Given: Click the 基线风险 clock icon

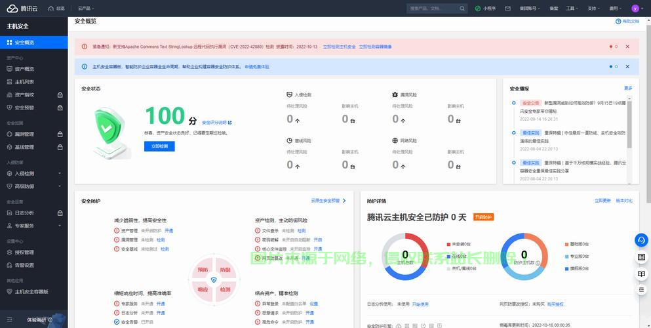Looking at the screenshot, I should pos(289,141).
